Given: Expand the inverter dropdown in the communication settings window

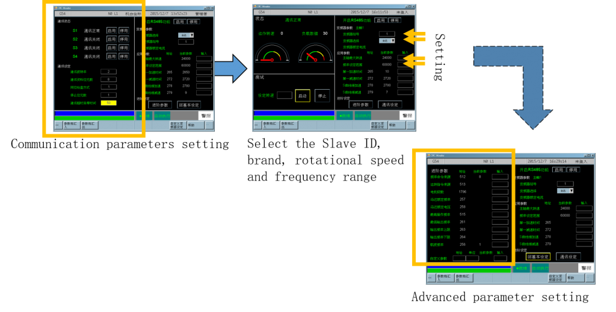Looking at the screenshot, I should coord(186,35).
